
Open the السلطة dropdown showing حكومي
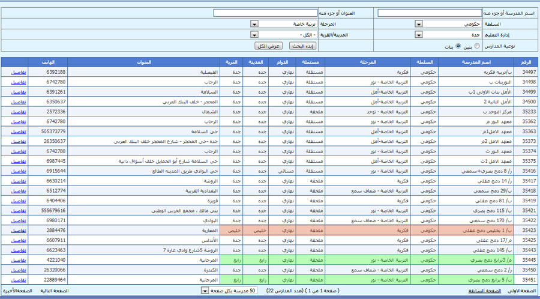tap(452, 24)
